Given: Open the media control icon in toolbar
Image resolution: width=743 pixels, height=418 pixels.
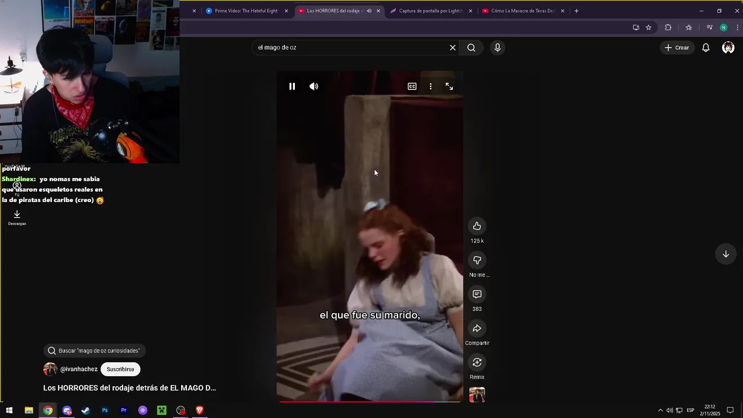Looking at the screenshot, I should [x=709, y=27].
